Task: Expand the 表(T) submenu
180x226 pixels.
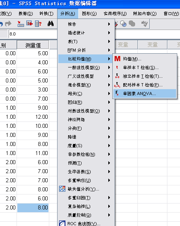Action: tap(86, 41)
